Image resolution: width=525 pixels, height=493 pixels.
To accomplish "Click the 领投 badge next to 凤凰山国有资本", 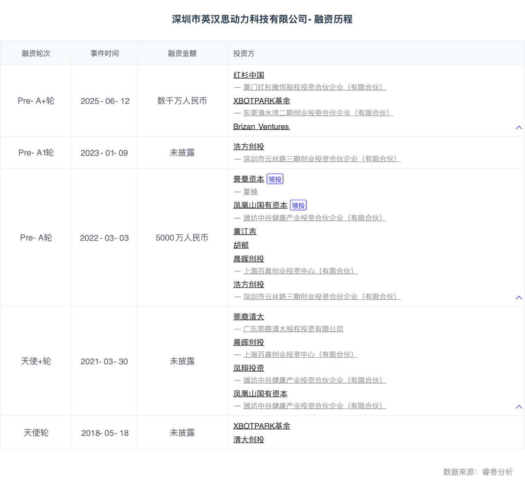I will click(298, 205).
